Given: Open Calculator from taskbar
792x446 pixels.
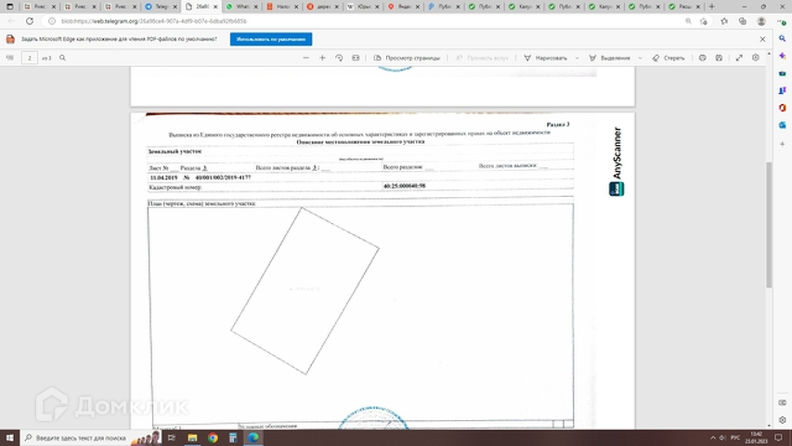Looking at the screenshot, I should [233, 438].
